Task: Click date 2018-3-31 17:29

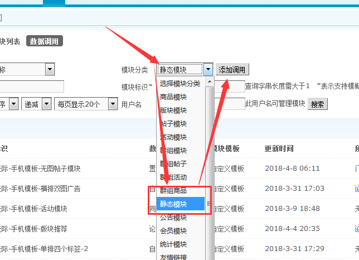Action: [294, 248]
